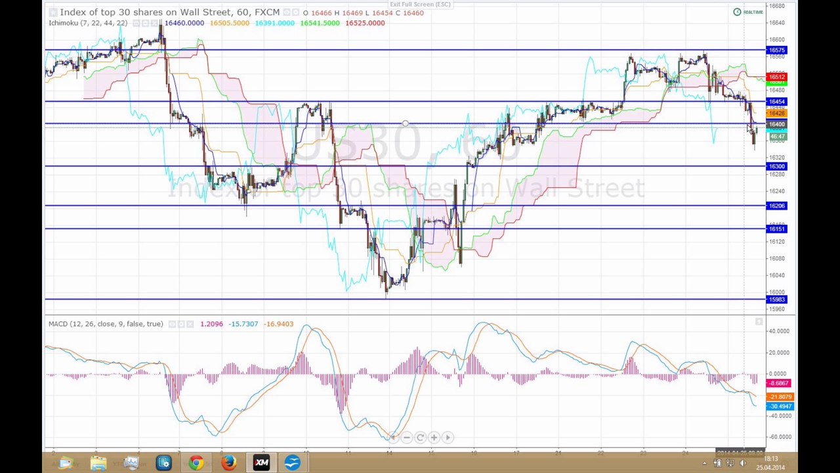Toggle visibility of the MACD indicator
The height and width of the screenshot is (473, 840).
pyautogui.click(x=172, y=324)
